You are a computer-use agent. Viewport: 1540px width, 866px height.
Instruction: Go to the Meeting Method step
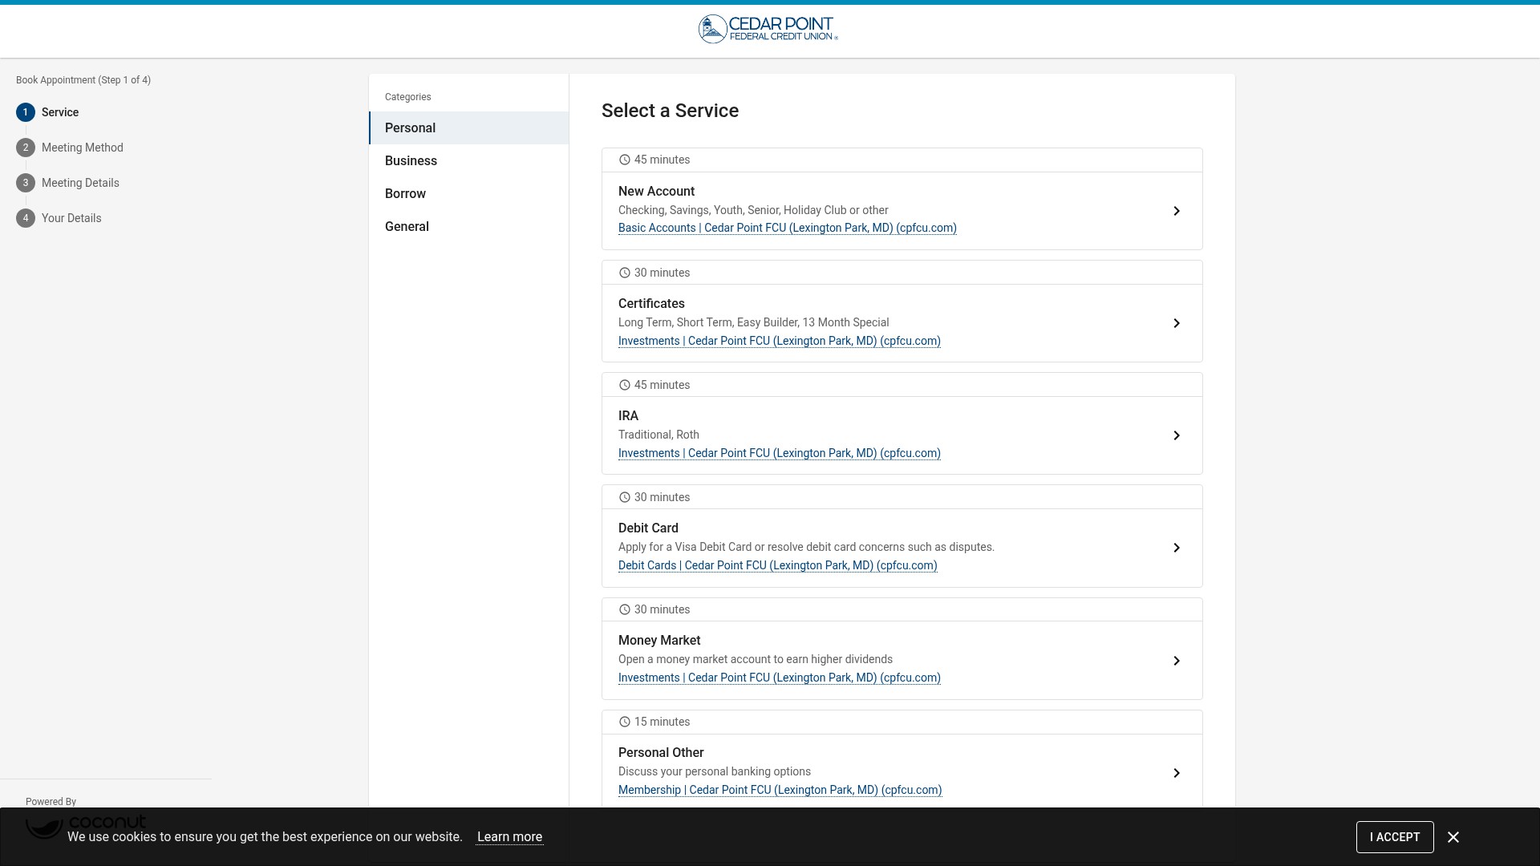[83, 148]
